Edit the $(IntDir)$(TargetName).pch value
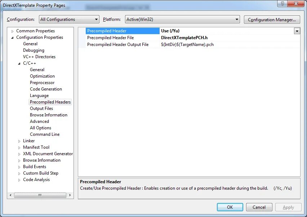Image resolution: width=307 pixels, height=217 pixels. 187,45
